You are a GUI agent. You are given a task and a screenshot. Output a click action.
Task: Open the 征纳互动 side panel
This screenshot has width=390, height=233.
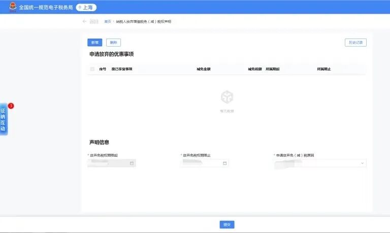coord(3,120)
